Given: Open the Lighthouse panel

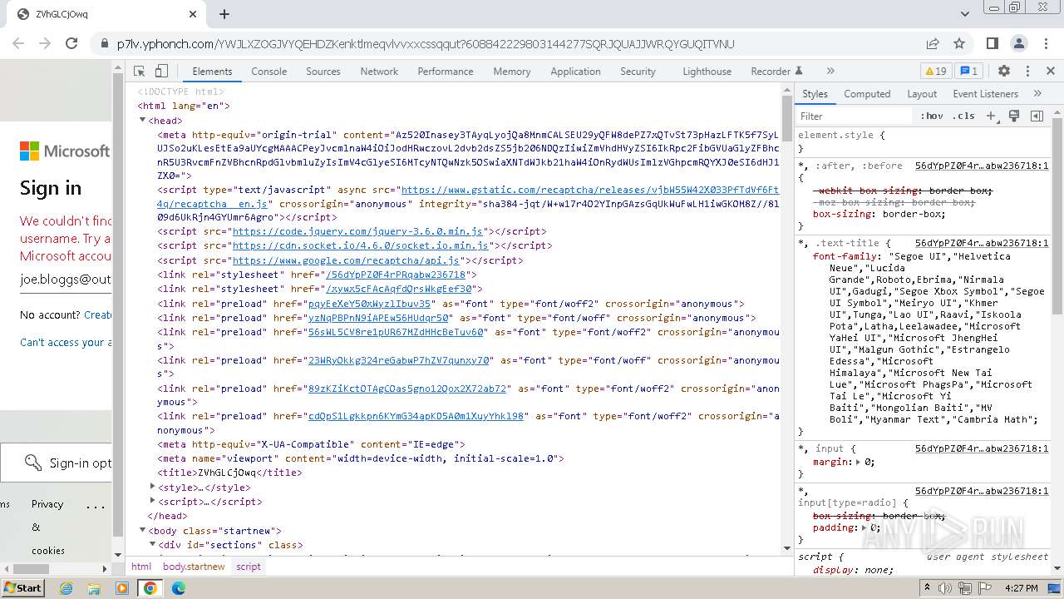Looking at the screenshot, I should coord(707,72).
